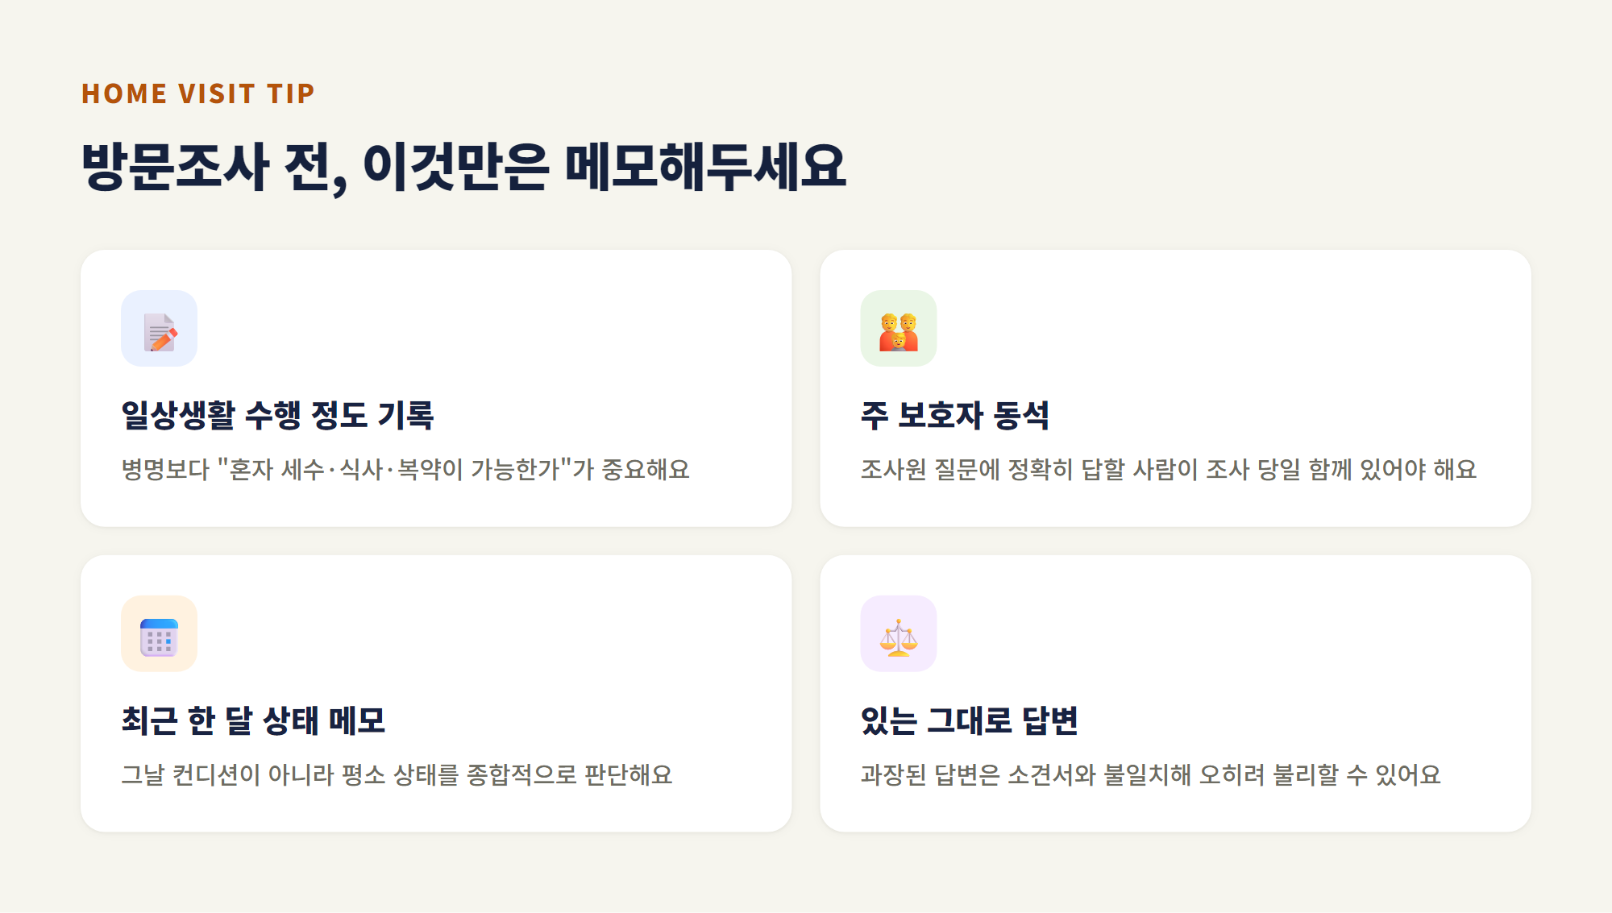Image resolution: width=1612 pixels, height=913 pixels.
Task: Click the balance scales icon
Action: coord(899,637)
